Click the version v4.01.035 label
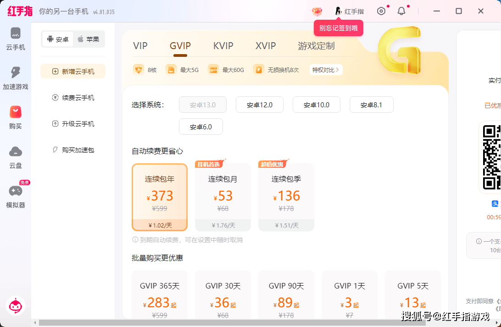 click(x=104, y=12)
